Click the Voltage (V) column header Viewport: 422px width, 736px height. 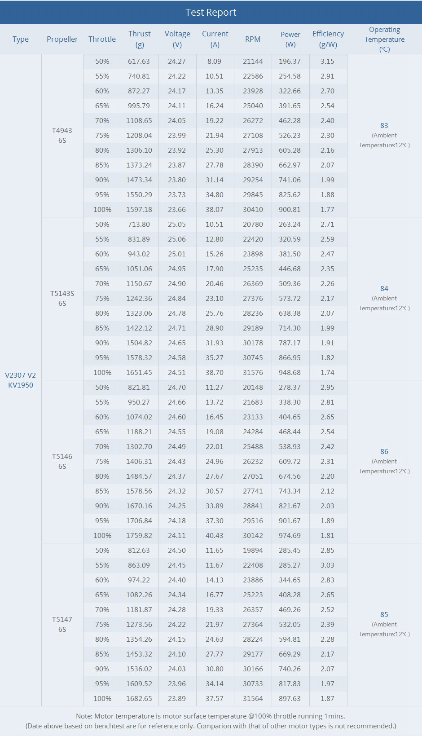point(177,39)
